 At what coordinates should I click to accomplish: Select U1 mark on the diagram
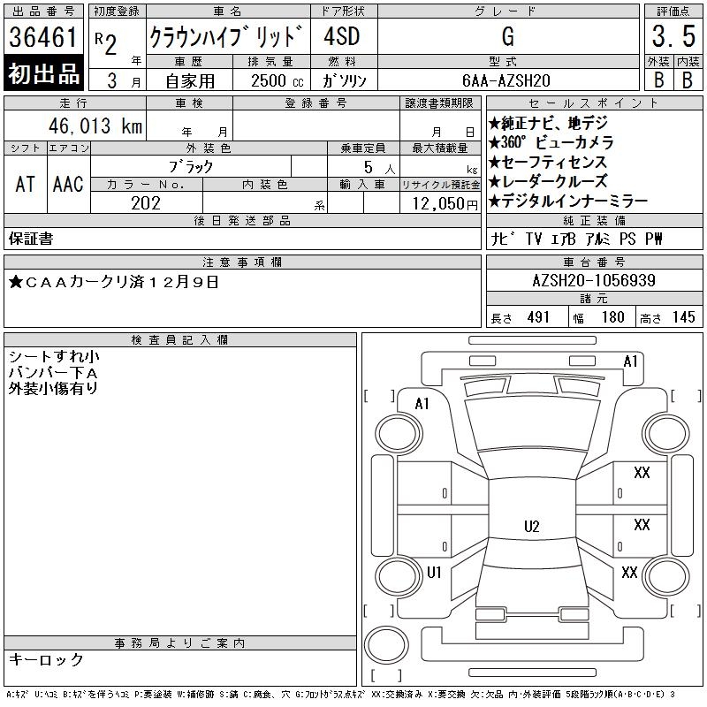pyautogui.click(x=434, y=573)
